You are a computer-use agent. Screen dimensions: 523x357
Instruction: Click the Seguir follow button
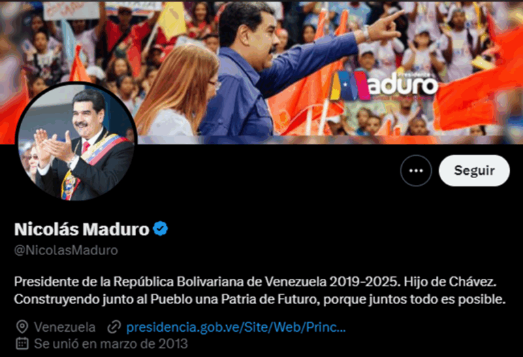[x=474, y=171]
